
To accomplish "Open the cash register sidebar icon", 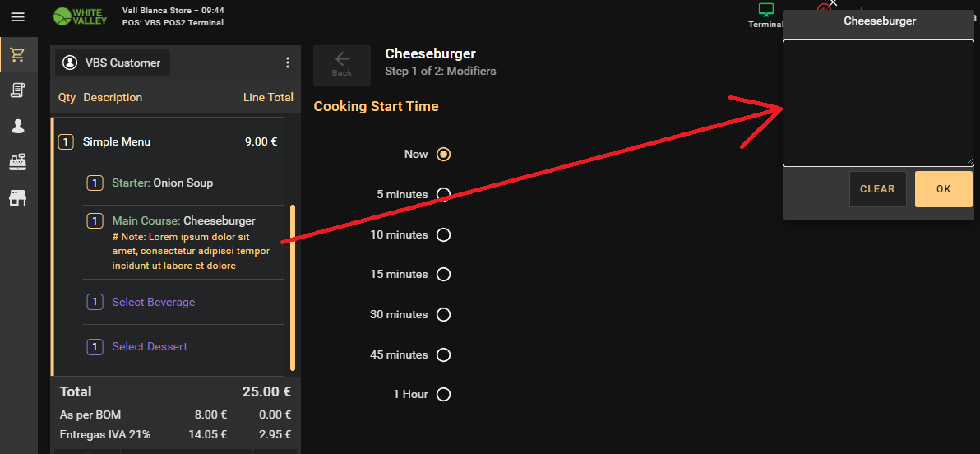I will tap(17, 162).
